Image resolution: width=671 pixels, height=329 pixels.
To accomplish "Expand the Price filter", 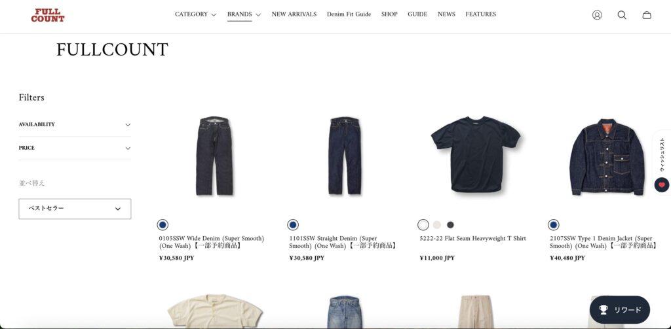I will tap(75, 148).
